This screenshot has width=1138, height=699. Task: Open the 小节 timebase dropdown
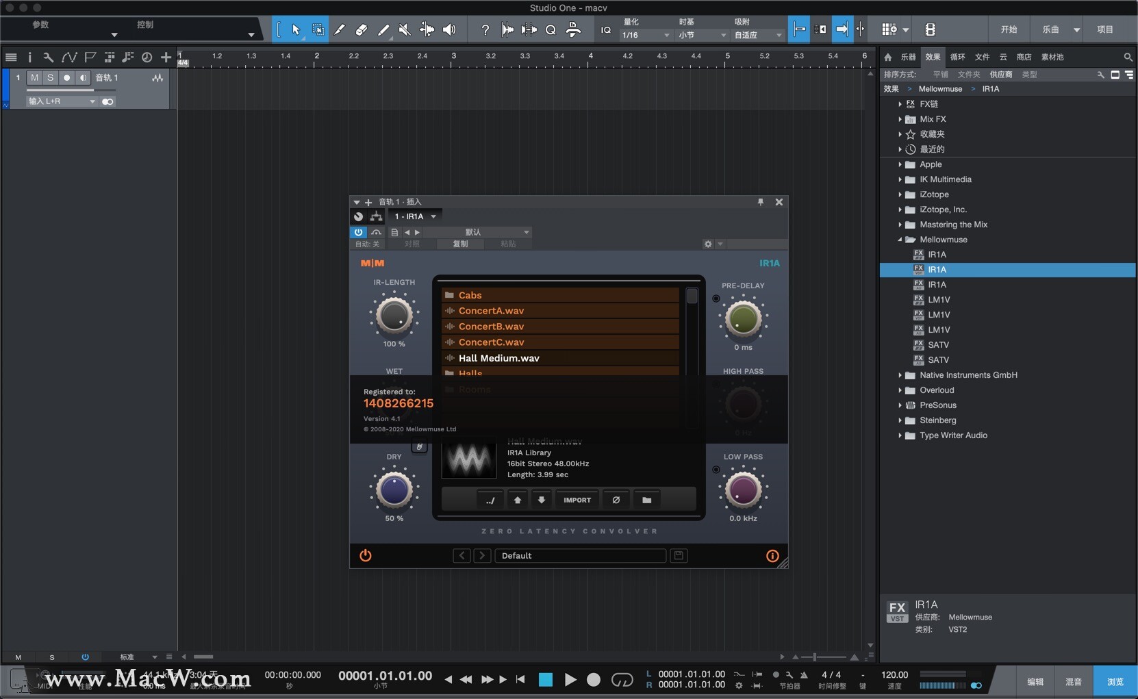(x=703, y=35)
